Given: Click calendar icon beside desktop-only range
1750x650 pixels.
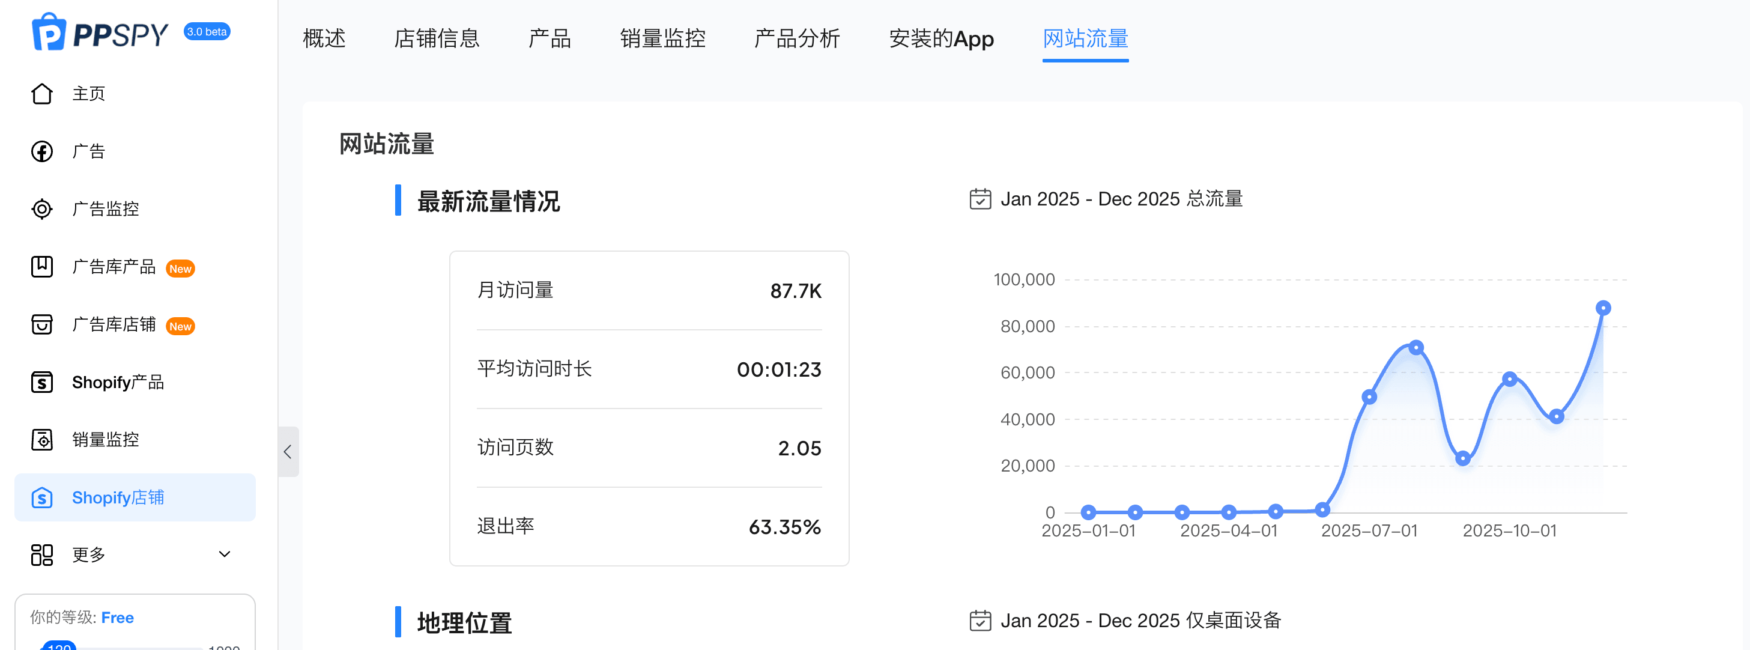Looking at the screenshot, I should [x=979, y=621].
